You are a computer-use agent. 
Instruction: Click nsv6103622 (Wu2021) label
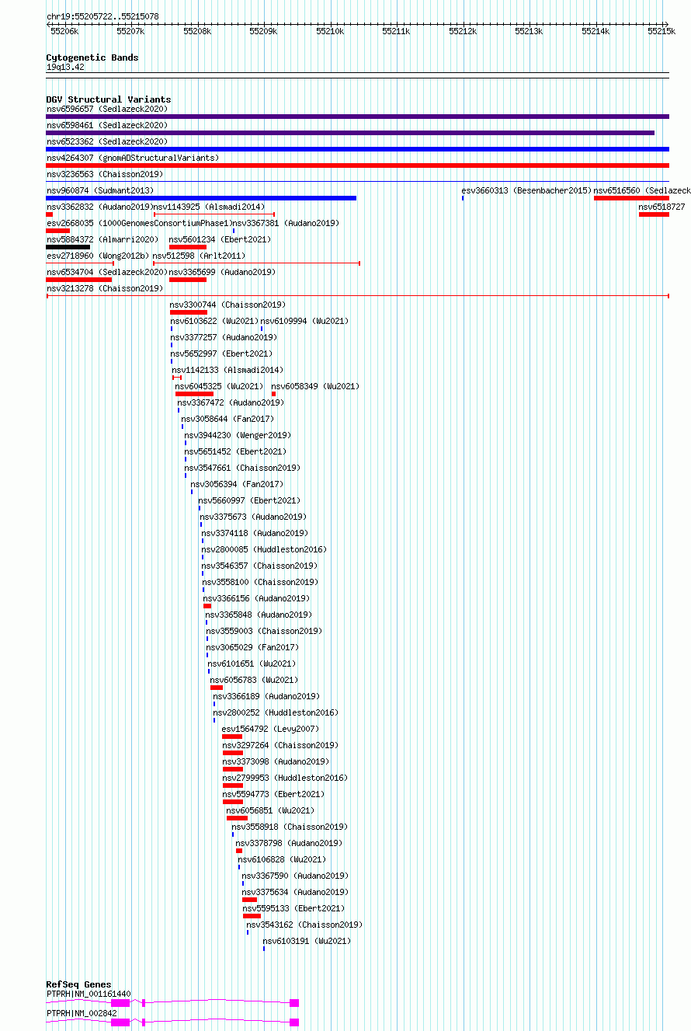(214, 321)
